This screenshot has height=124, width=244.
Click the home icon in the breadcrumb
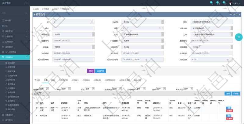coord(34,9)
